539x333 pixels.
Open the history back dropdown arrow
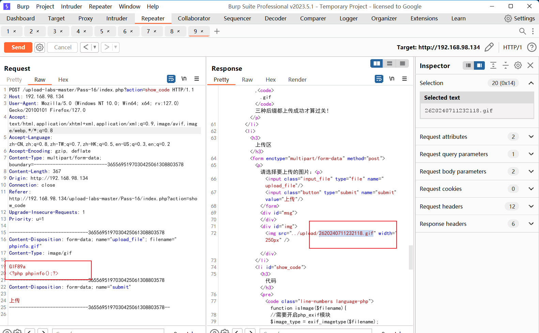point(95,47)
